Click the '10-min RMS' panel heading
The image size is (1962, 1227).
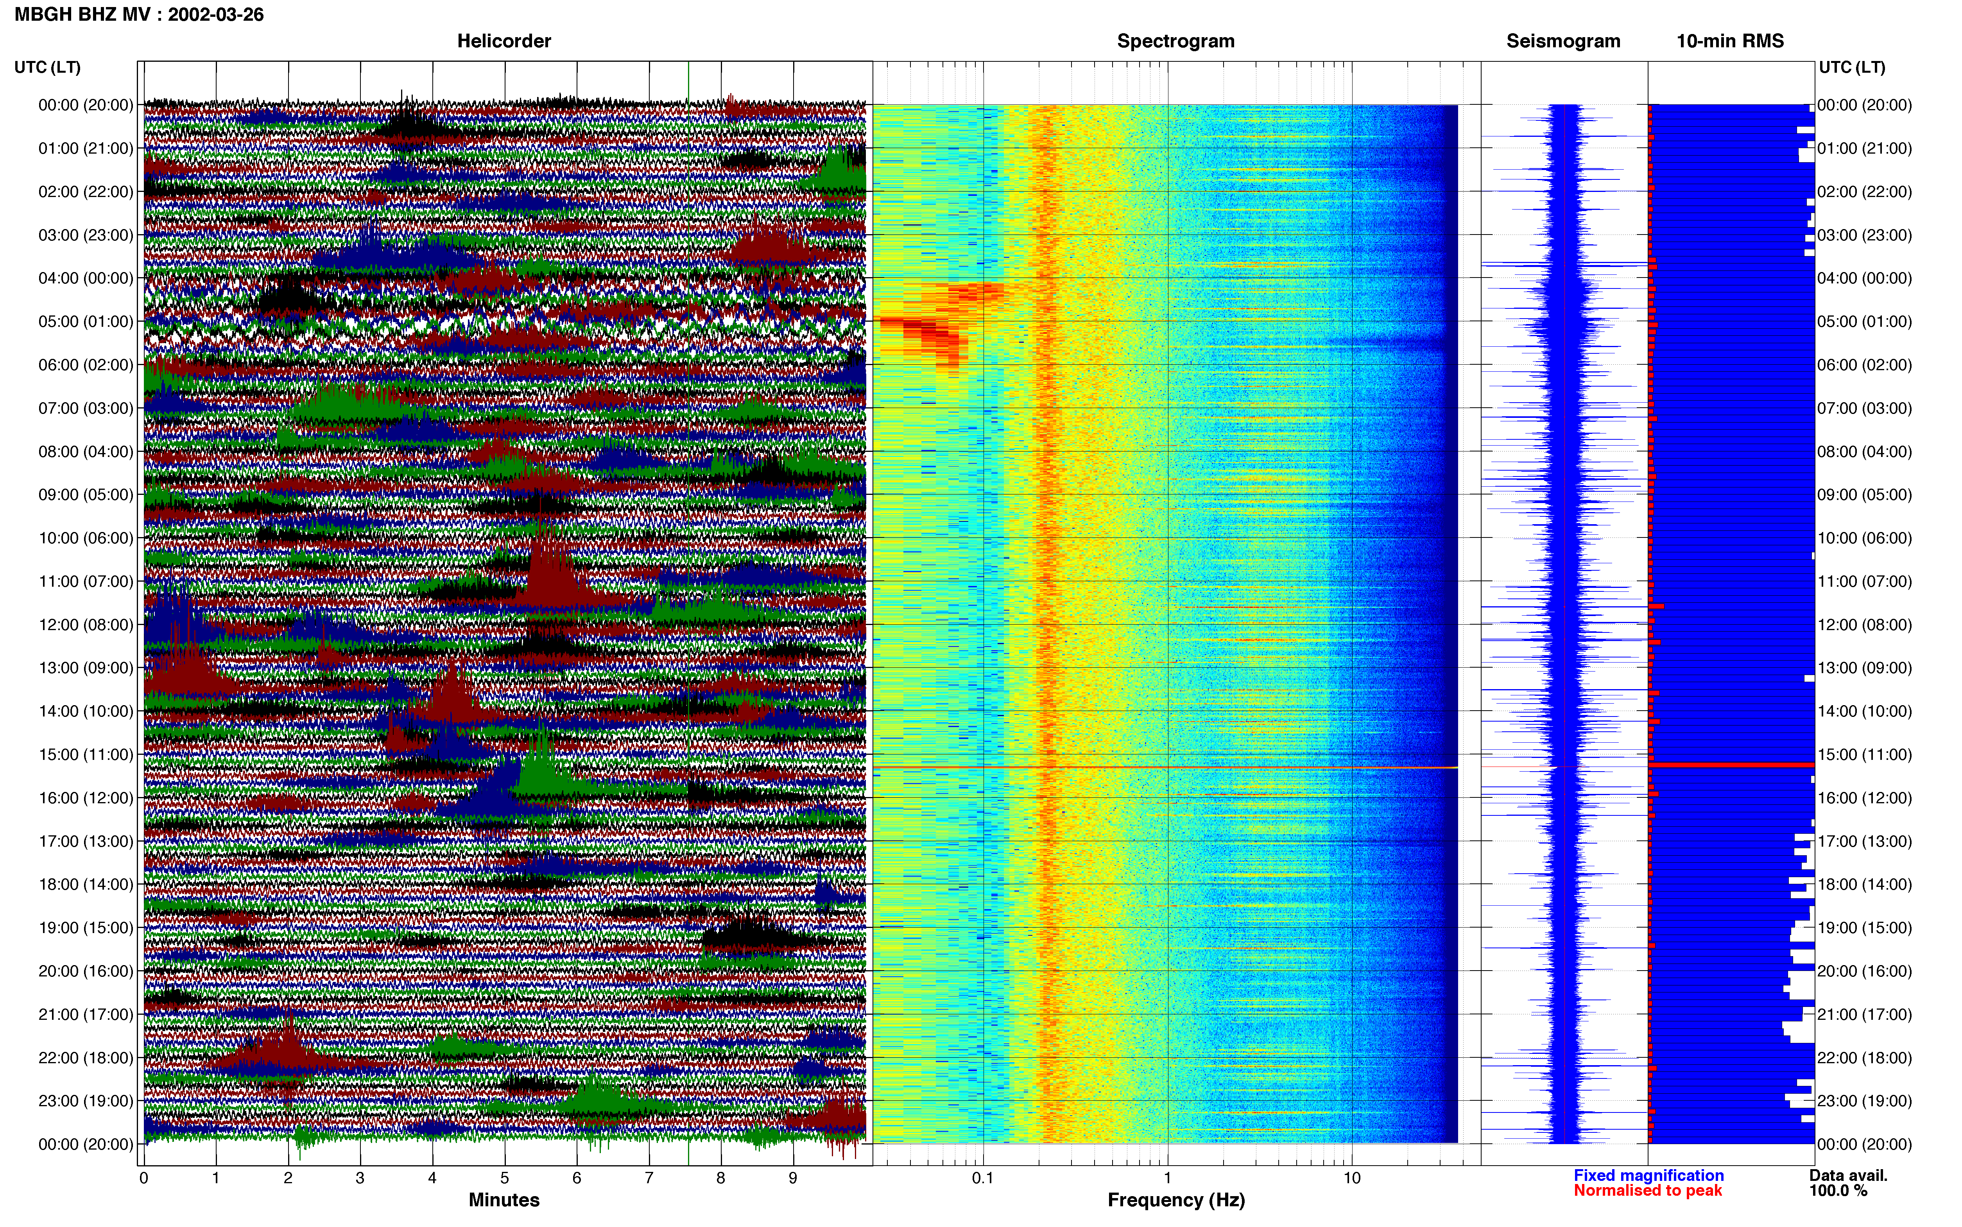(x=1730, y=41)
